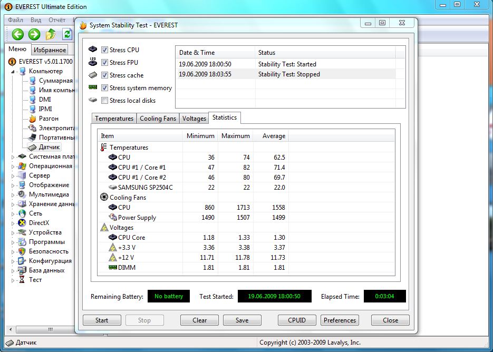
Task: Click the Сеть network icon
Action: 22,213
